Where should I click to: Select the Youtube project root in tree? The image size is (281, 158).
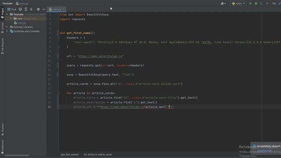tap(18, 14)
